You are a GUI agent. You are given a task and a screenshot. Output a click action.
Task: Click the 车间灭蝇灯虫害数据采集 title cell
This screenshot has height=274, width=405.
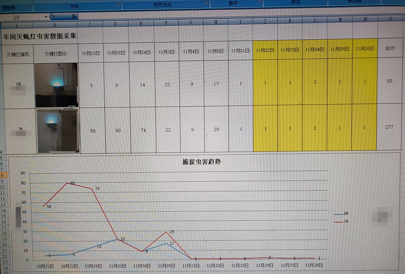point(40,36)
